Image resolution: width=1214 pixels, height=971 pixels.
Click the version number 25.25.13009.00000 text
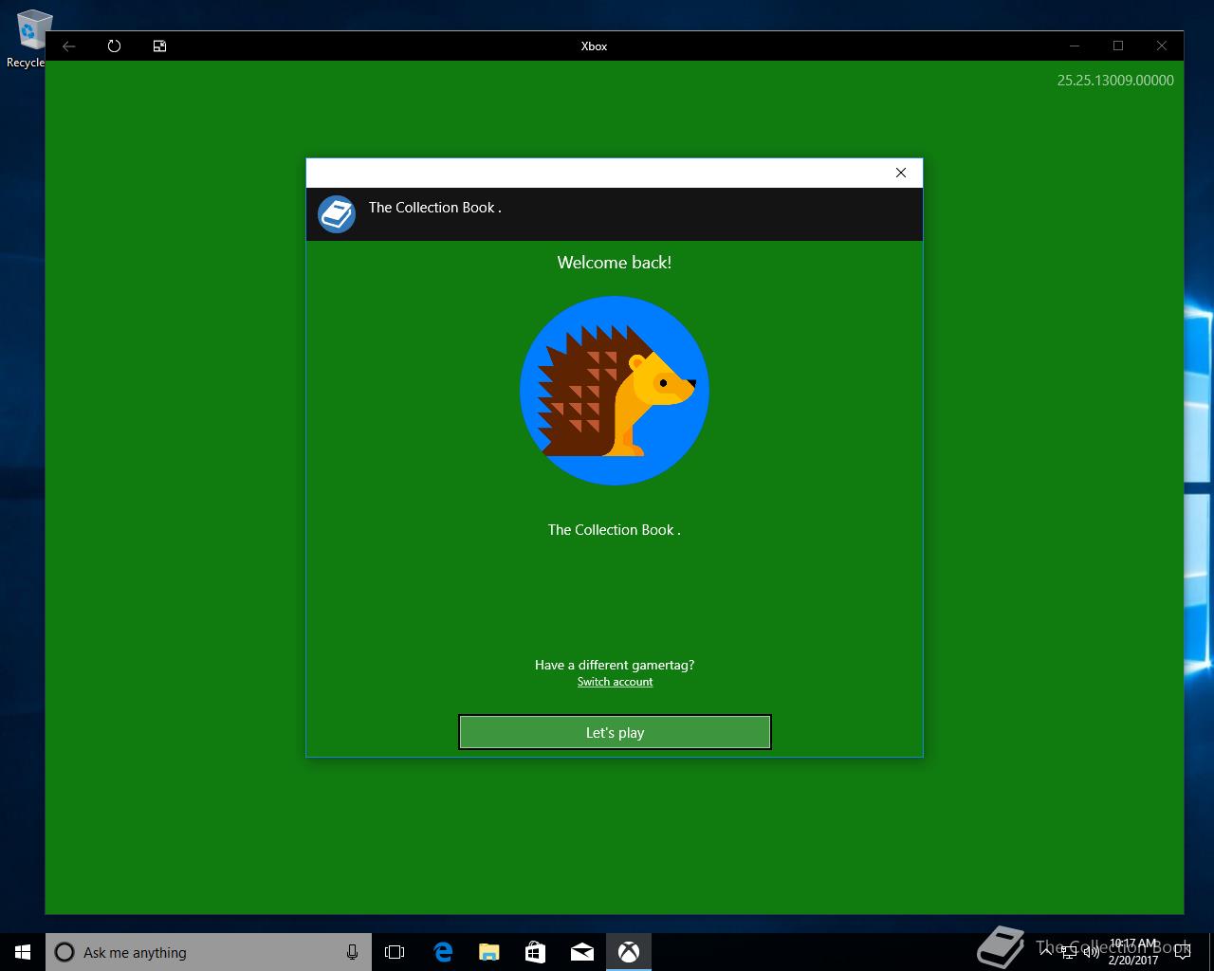click(1115, 81)
